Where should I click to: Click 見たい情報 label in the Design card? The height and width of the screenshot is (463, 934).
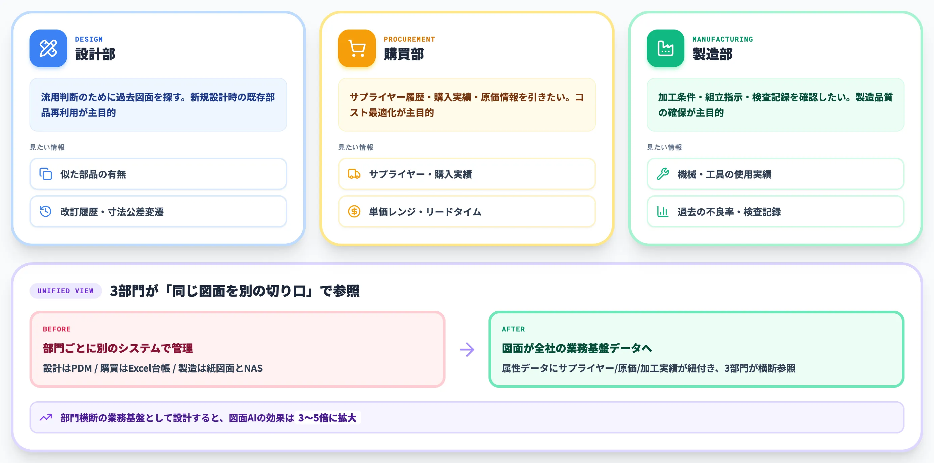click(x=47, y=147)
